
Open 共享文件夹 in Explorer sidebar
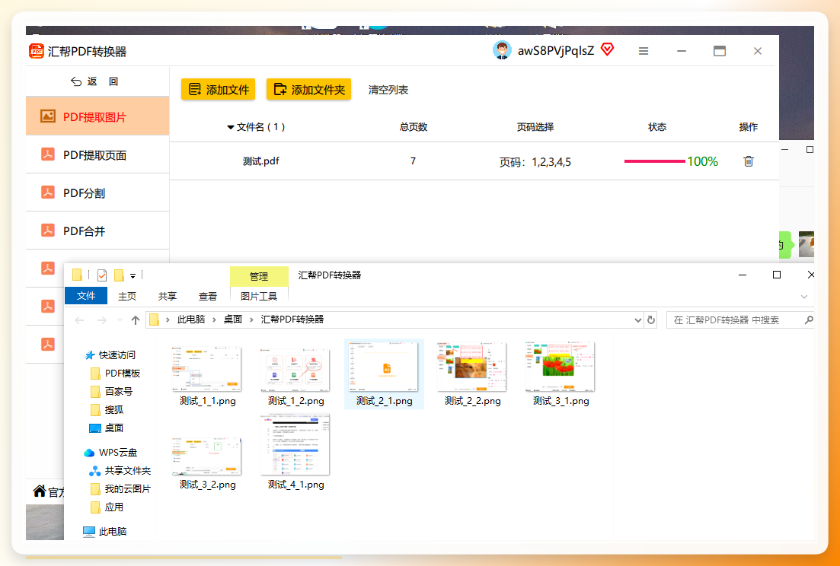120,471
